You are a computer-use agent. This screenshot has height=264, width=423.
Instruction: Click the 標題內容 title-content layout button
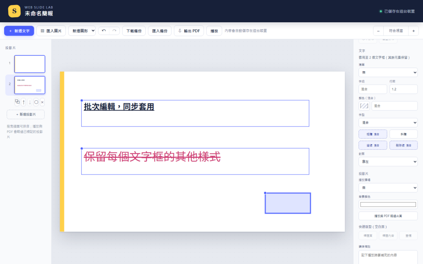[388, 236]
